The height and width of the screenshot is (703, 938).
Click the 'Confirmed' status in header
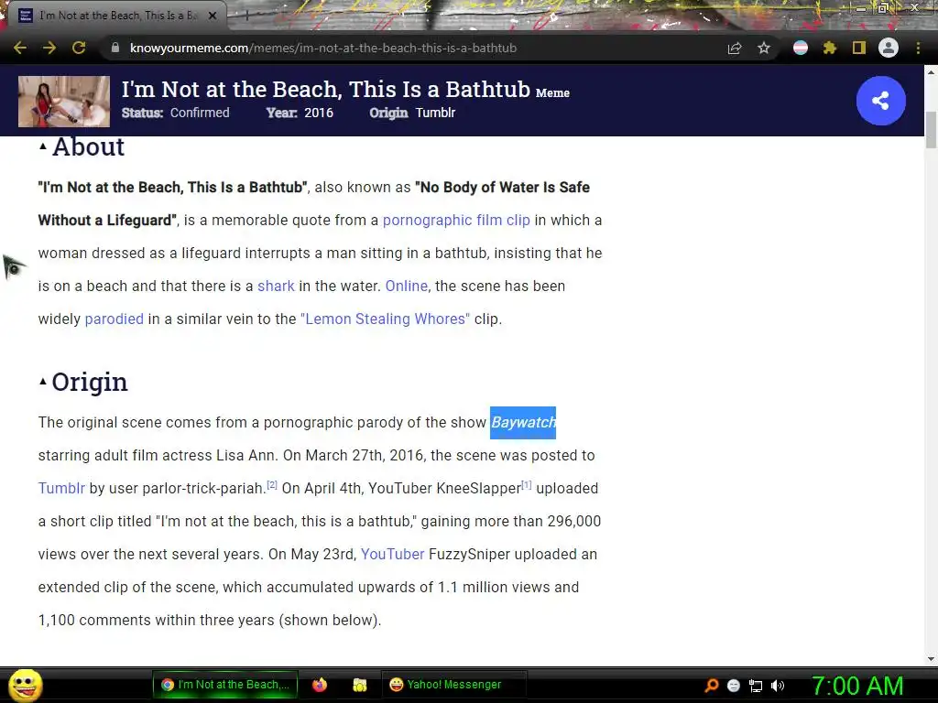click(x=200, y=113)
